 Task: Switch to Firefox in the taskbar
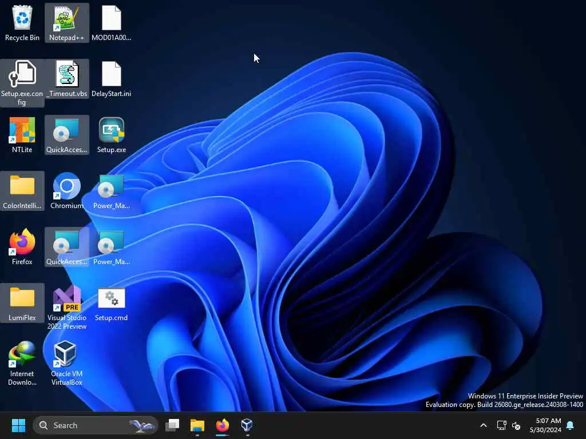click(x=223, y=425)
